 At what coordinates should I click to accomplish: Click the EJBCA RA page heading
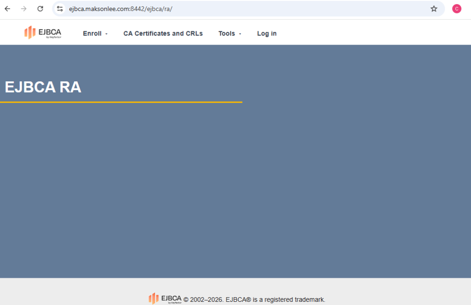[x=43, y=87]
